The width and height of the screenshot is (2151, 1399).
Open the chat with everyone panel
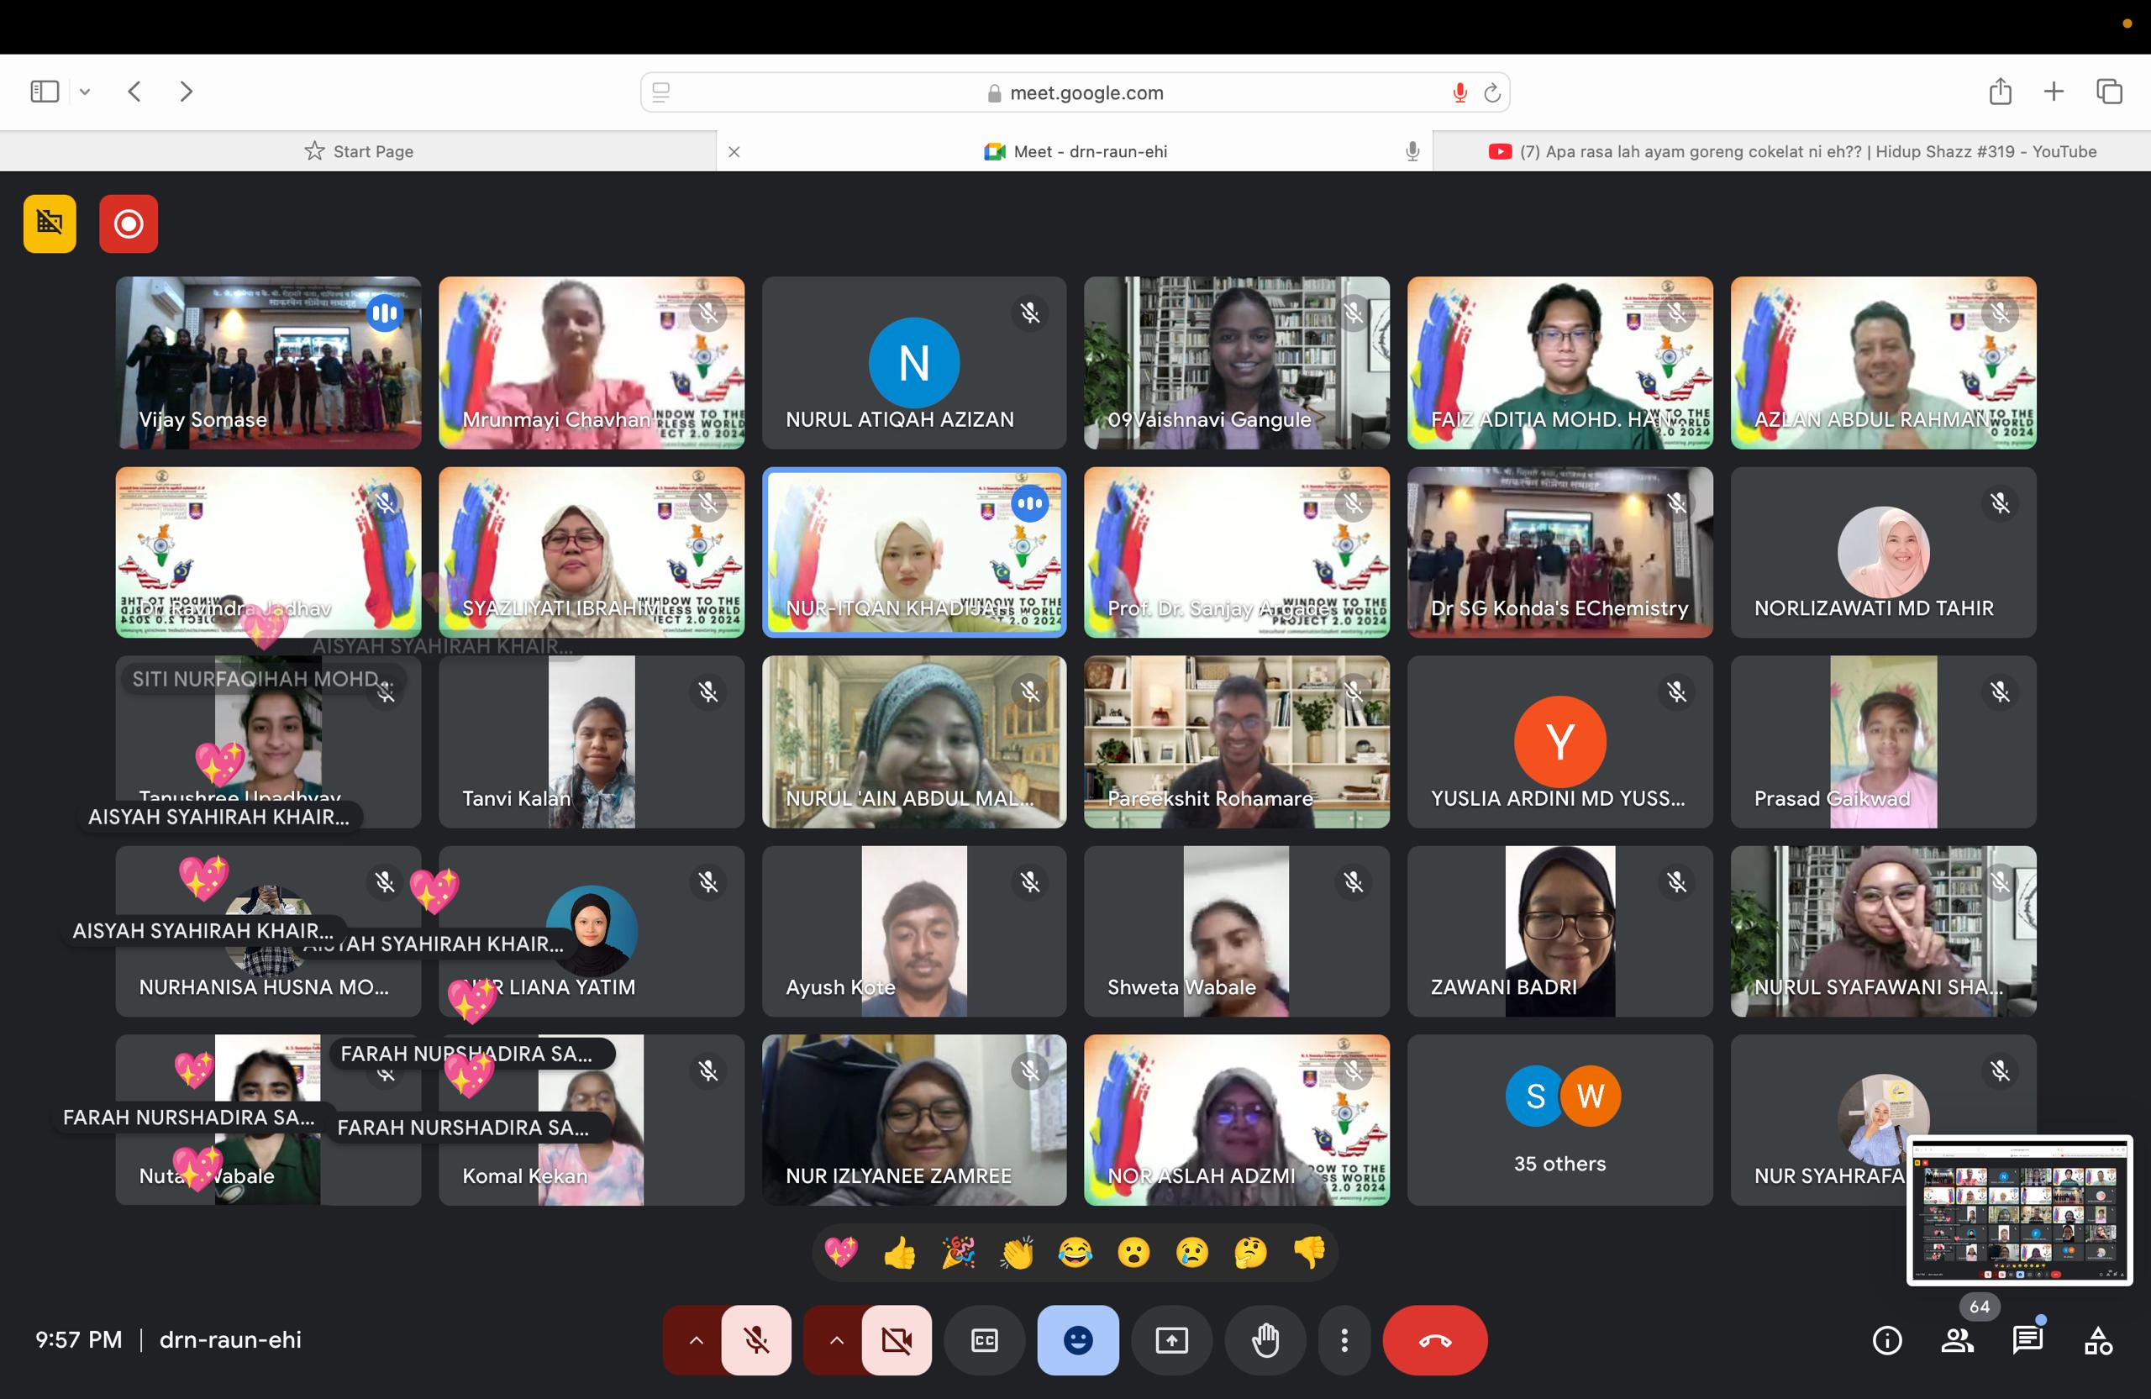[2027, 1340]
